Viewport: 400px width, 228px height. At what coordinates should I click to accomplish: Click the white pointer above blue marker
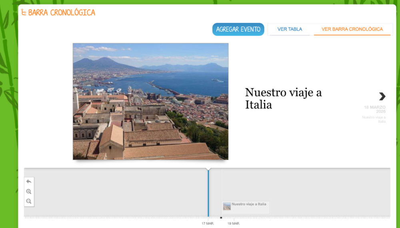(208, 170)
